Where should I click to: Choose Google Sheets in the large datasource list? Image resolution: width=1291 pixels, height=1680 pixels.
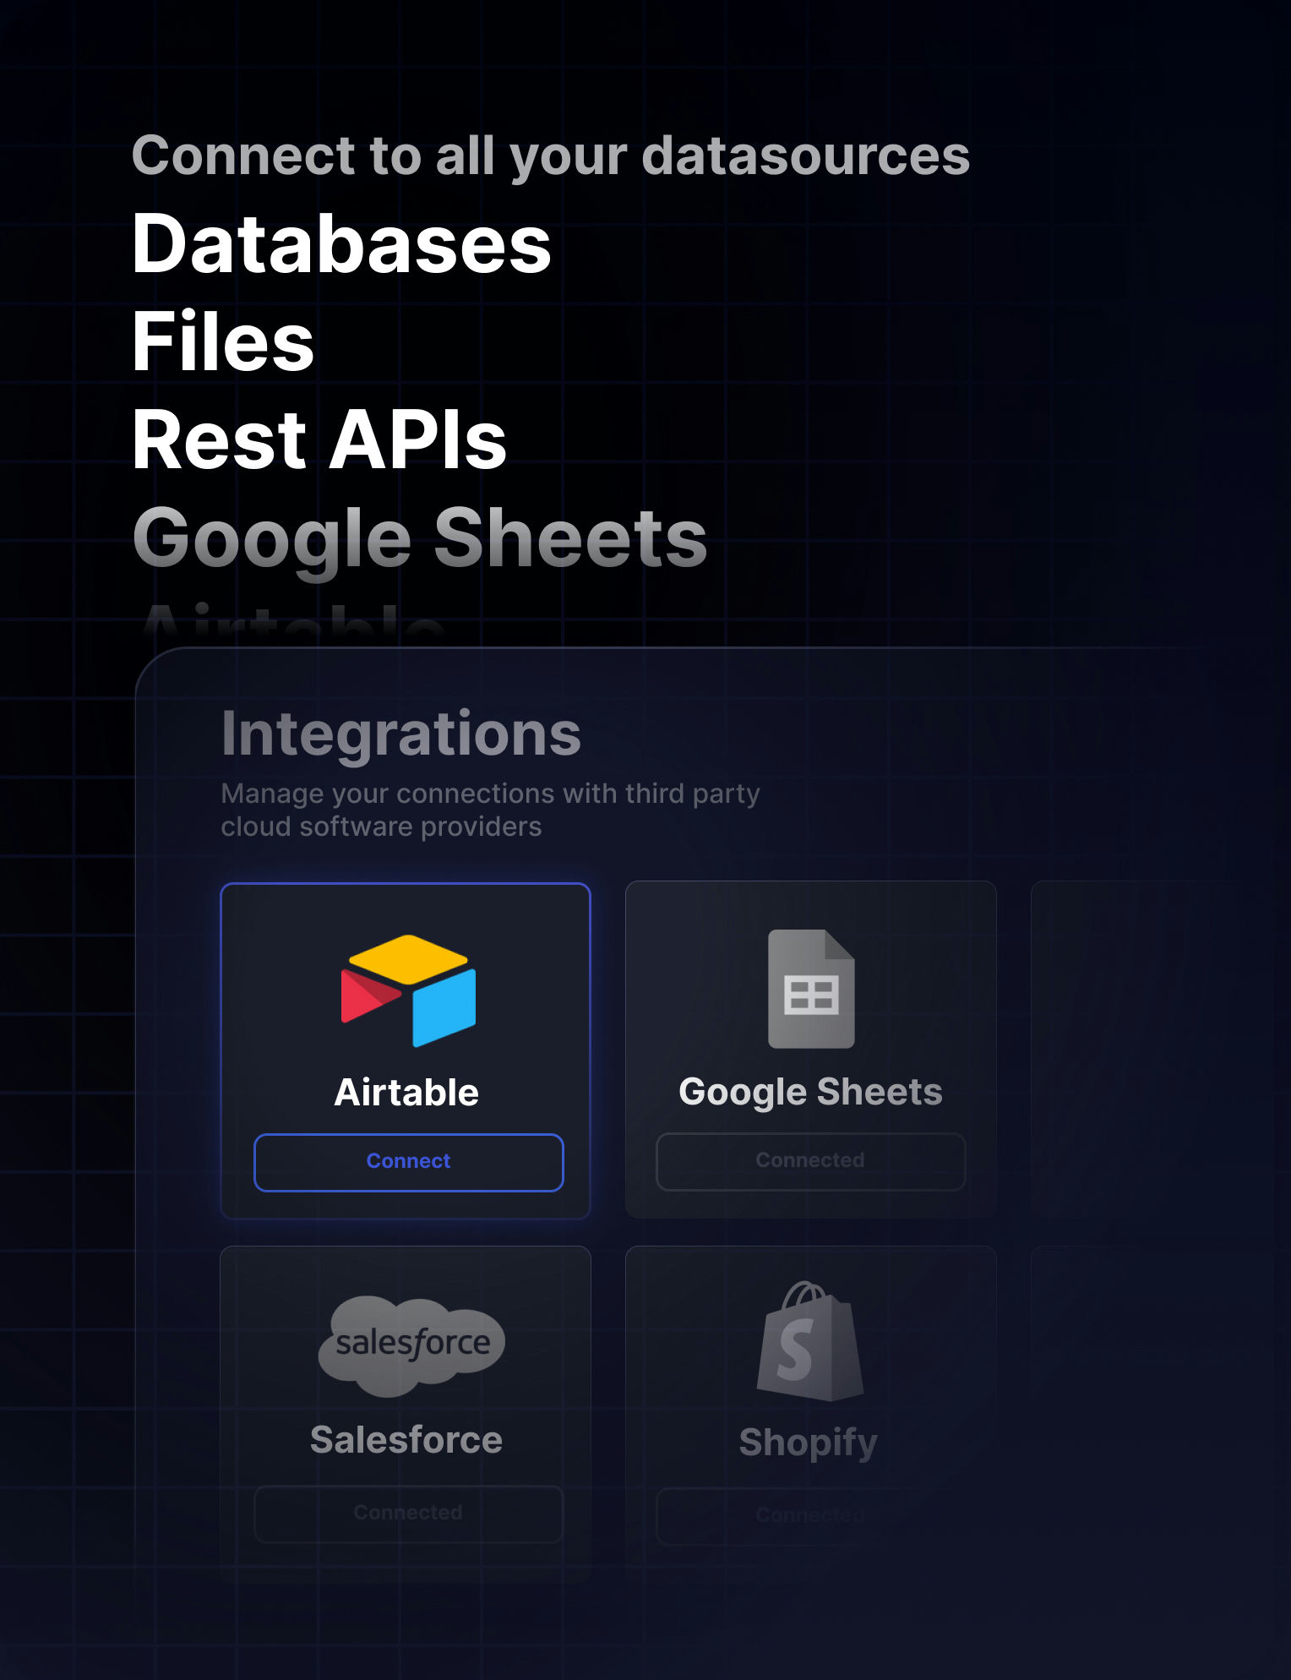420,538
